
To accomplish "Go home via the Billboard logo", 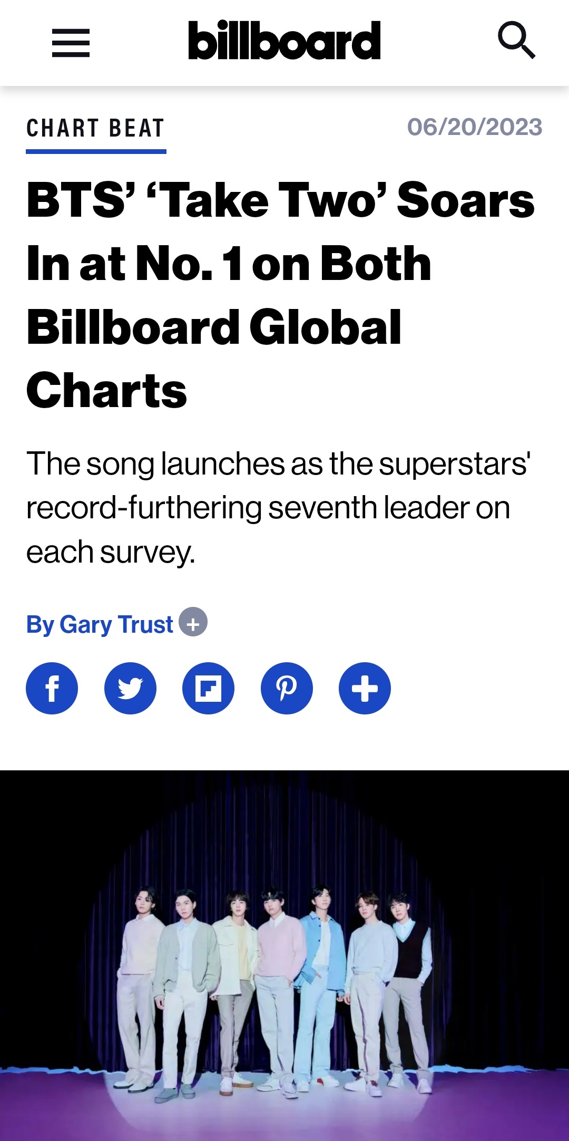I will pyautogui.click(x=284, y=40).
